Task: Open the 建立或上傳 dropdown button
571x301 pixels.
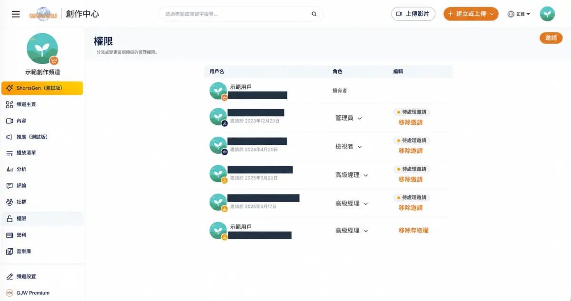Action: click(471, 14)
